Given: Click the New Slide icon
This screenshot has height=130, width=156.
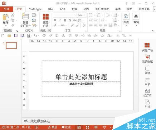Looking at the screenshot, I should tap(26, 16).
